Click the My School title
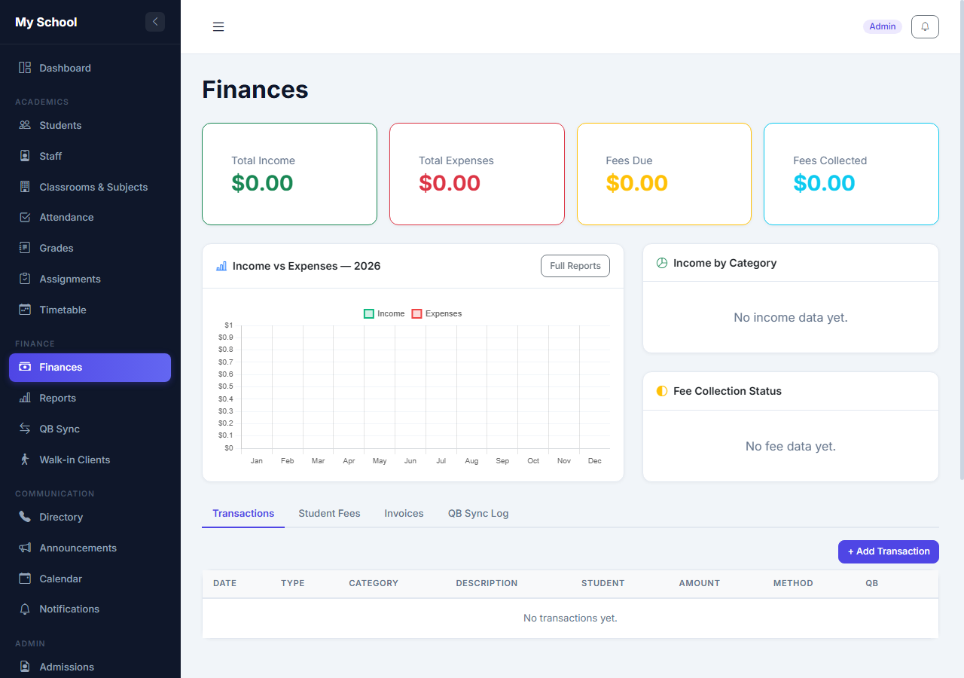This screenshot has height=678, width=964. coord(46,23)
